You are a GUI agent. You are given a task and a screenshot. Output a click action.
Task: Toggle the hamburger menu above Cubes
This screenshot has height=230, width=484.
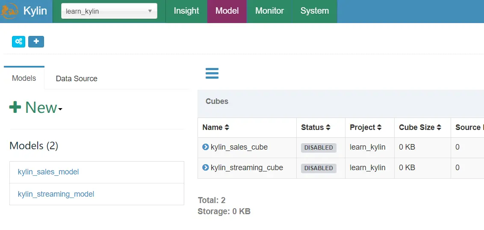[x=212, y=73]
